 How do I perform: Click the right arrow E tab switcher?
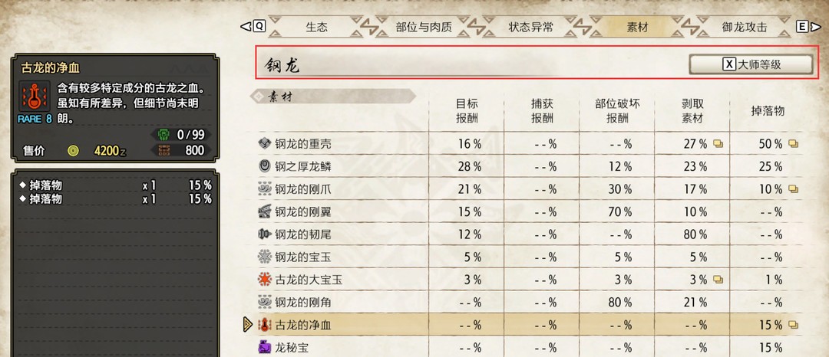pyautogui.click(x=809, y=26)
